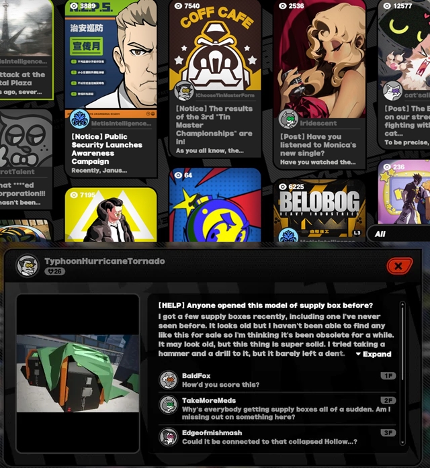Click the TyphoonHurricaneTornado username
430x468 pixels.
(105, 261)
